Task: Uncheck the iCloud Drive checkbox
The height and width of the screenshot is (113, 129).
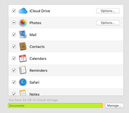Action: click(14, 11)
